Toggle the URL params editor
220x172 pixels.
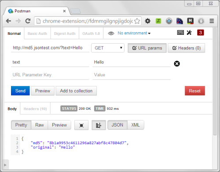point(147,48)
